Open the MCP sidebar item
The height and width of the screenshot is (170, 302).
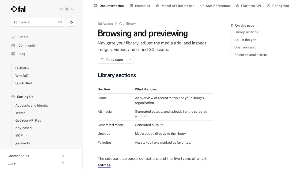point(19,135)
